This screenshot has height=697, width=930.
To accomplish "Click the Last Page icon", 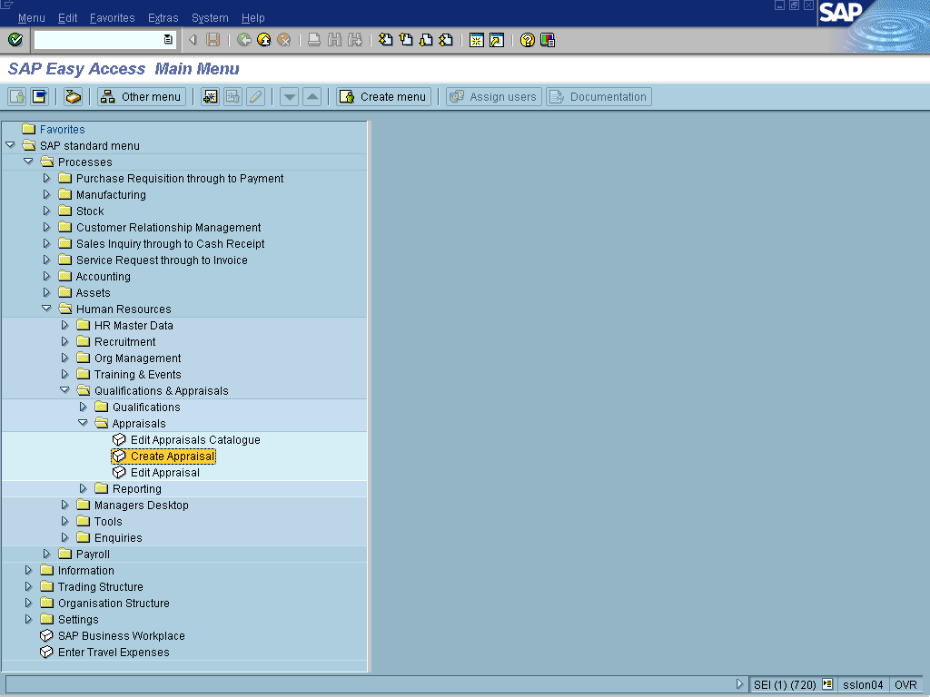I will [x=446, y=40].
